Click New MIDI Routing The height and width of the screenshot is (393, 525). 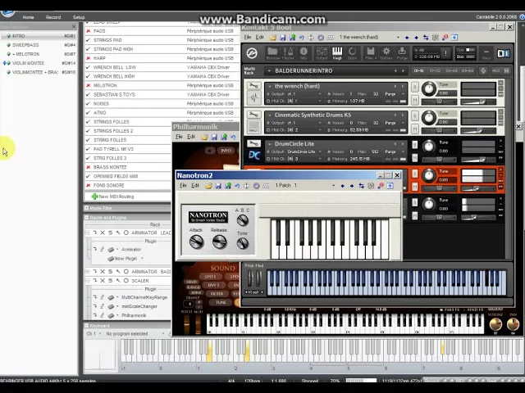(116, 196)
